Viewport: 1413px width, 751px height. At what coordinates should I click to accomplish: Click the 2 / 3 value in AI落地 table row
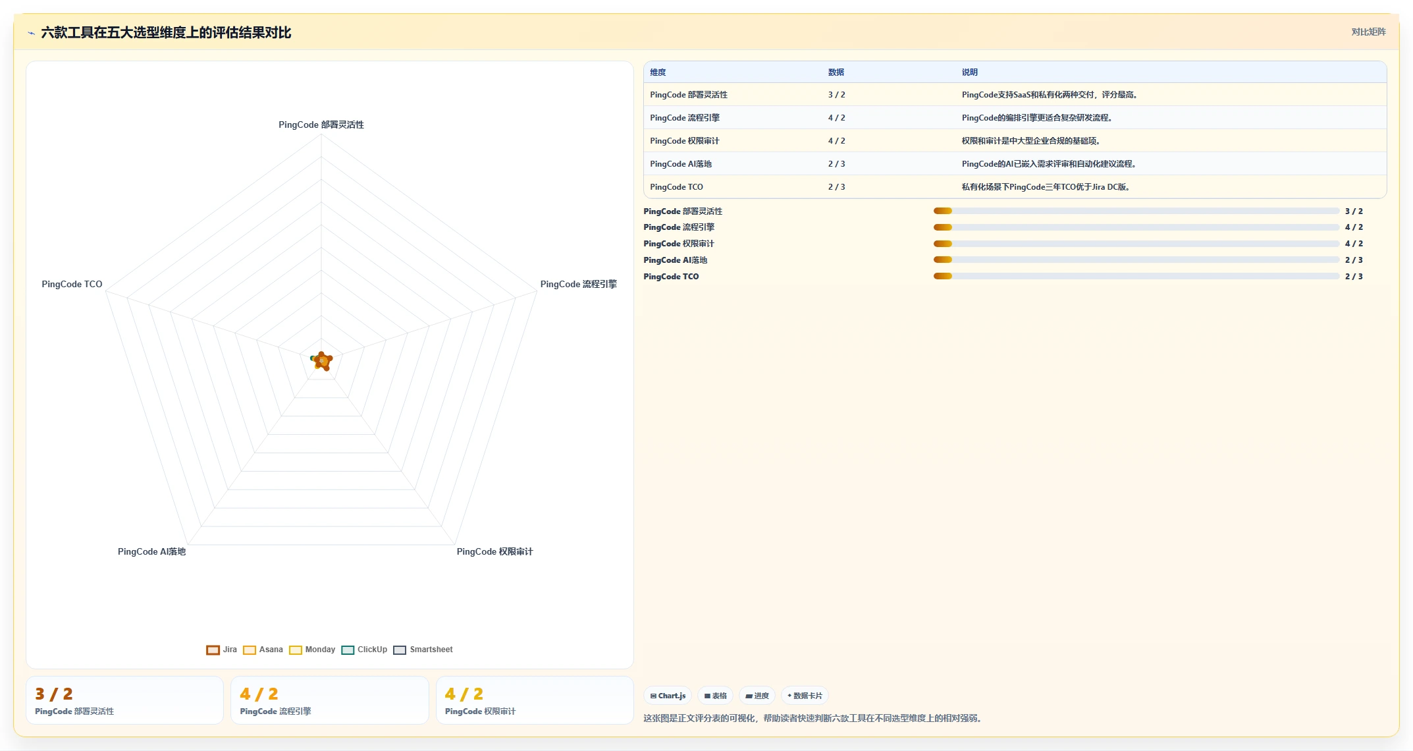[836, 164]
